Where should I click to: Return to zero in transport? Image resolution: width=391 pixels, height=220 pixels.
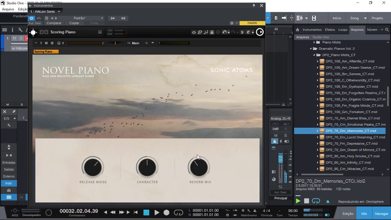click(136, 212)
